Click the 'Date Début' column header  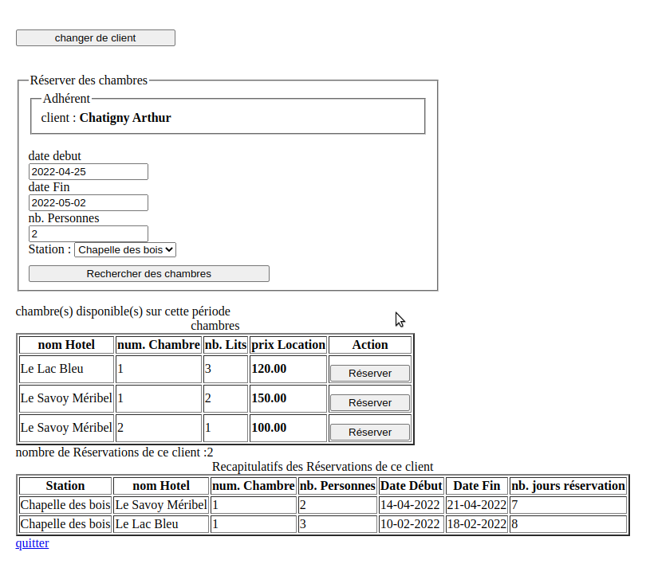[411, 485]
